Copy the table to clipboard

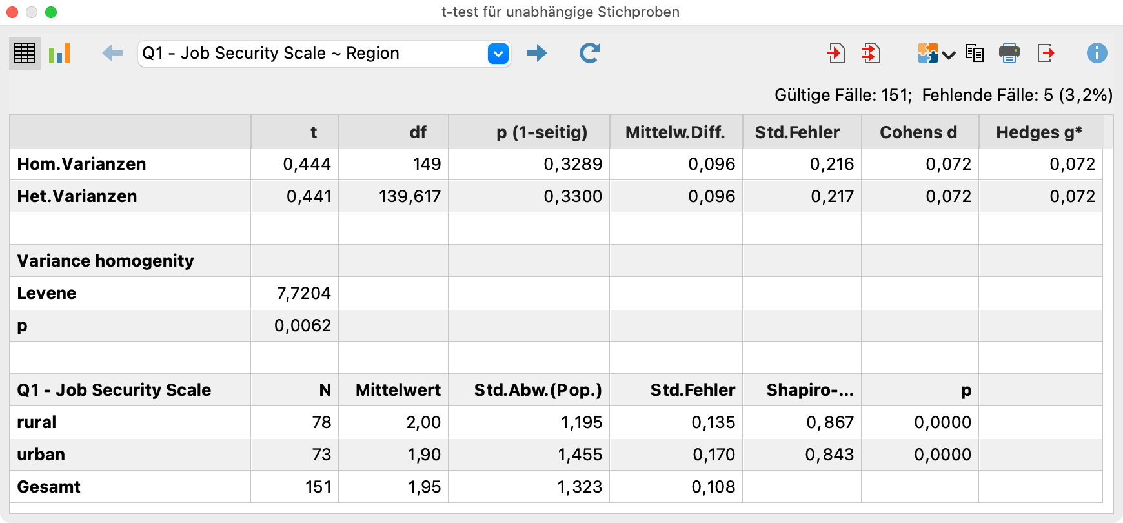[x=974, y=54]
